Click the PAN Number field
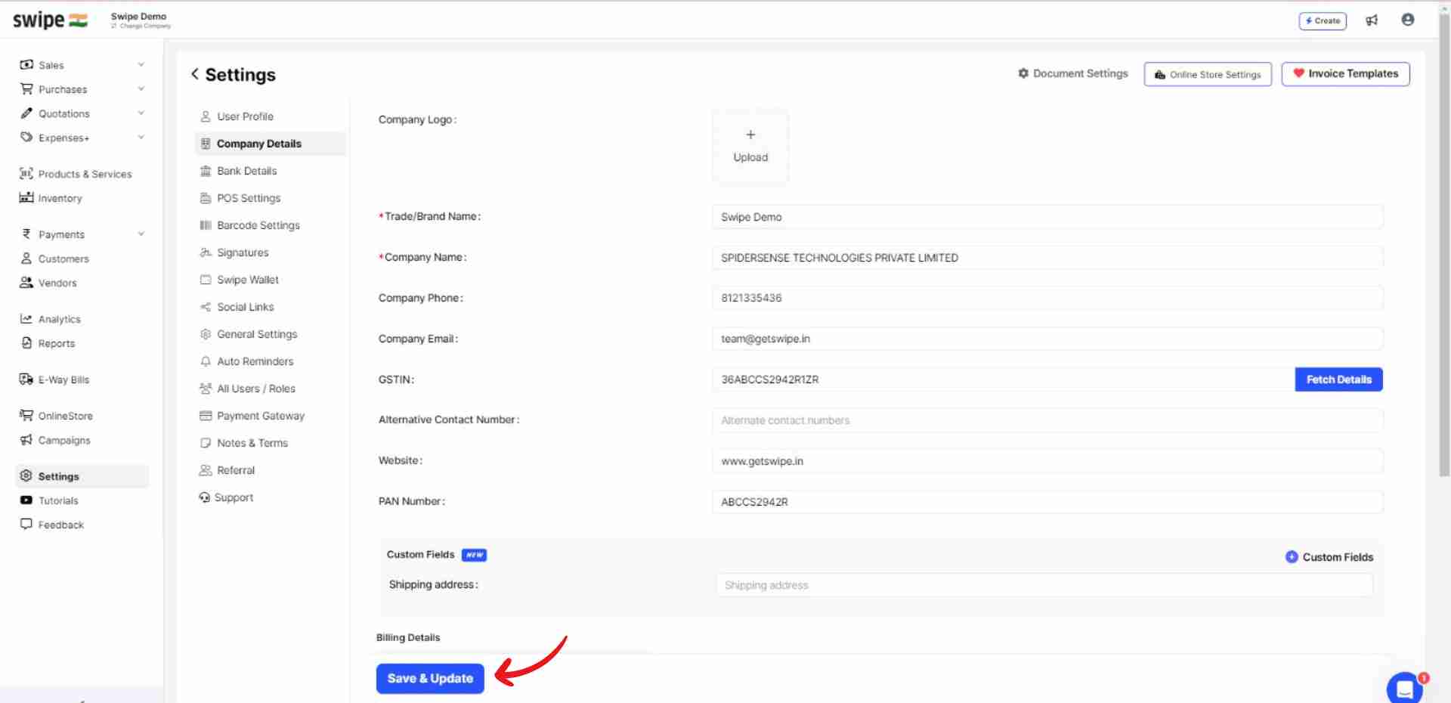The height and width of the screenshot is (703, 1451). click(1047, 502)
